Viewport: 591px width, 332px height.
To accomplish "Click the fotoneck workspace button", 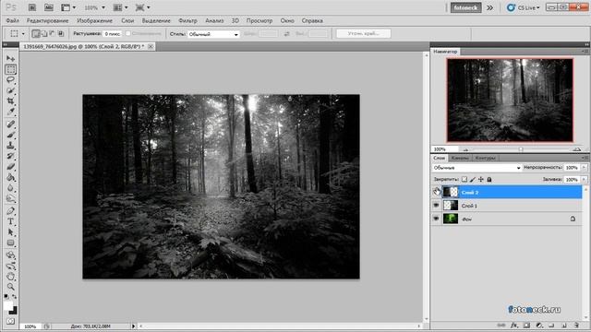I will [465, 7].
